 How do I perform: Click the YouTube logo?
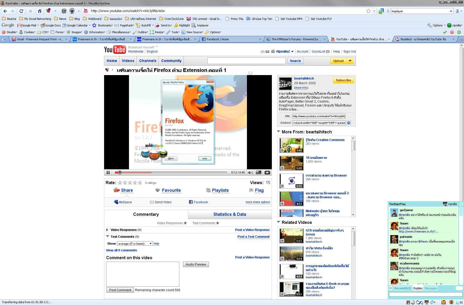pos(115,50)
